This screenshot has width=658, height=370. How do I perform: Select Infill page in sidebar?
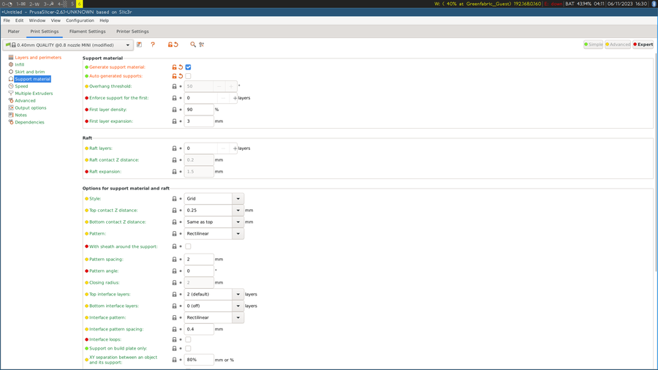(x=19, y=64)
